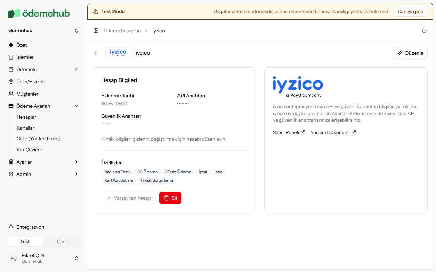Click the Düzenle edit button
The height and width of the screenshot is (272, 436).
click(x=410, y=53)
